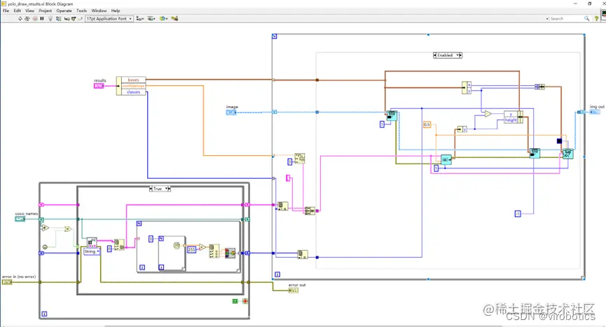Open the Help menu
Image resolution: width=606 pixels, height=327 pixels.
click(116, 10)
